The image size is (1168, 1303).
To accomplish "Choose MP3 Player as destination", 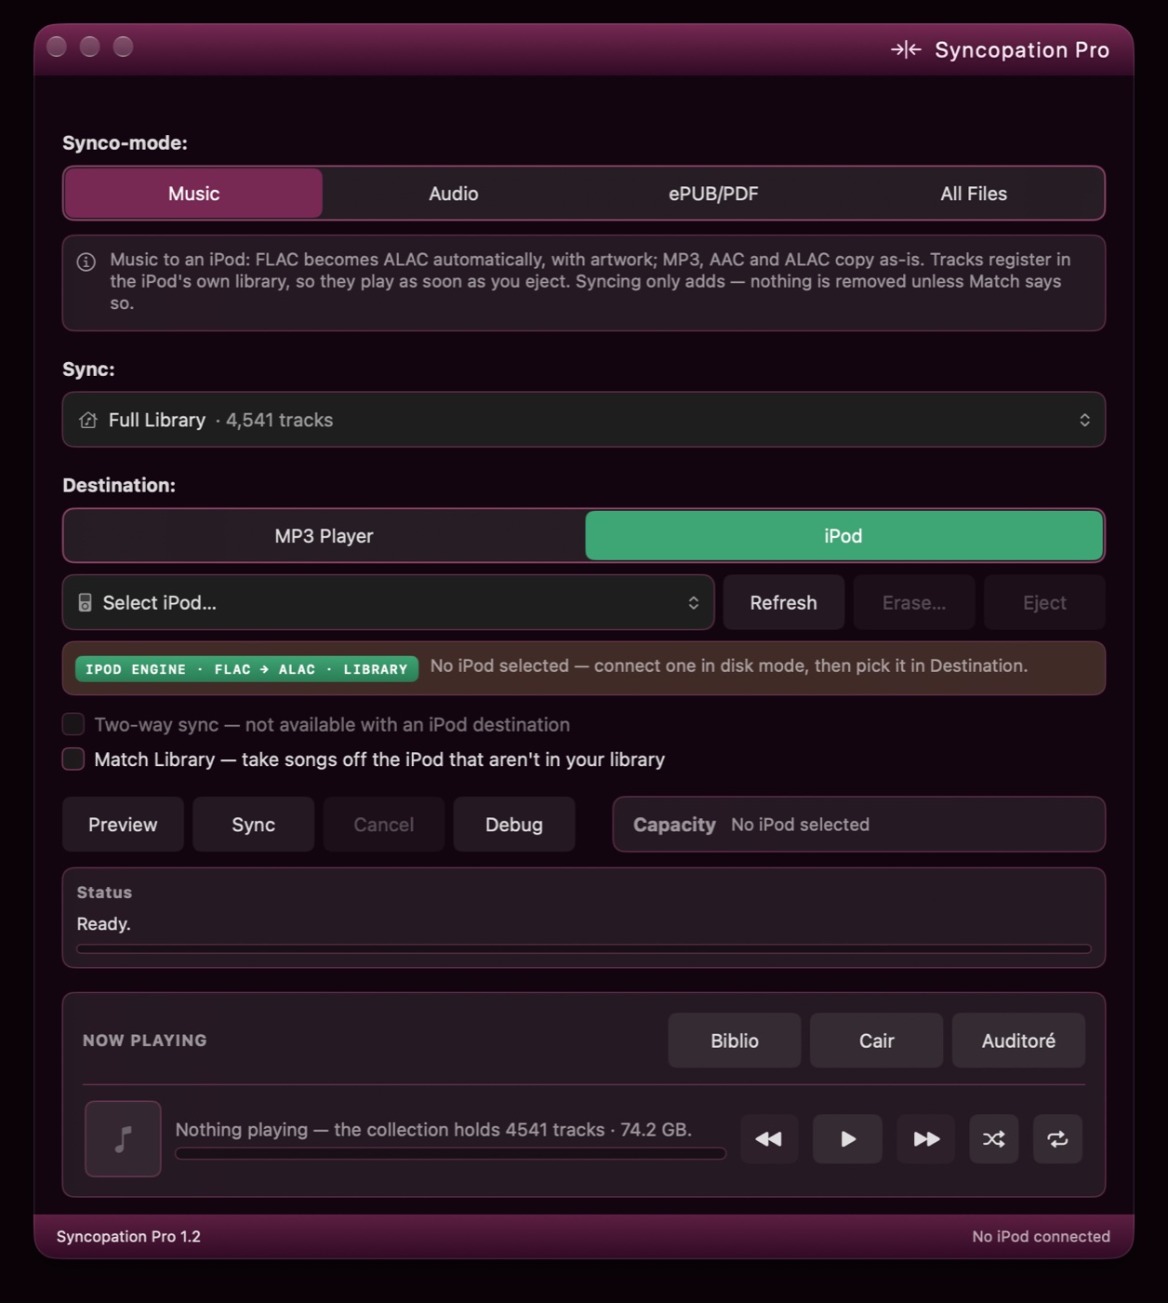I will coord(324,536).
